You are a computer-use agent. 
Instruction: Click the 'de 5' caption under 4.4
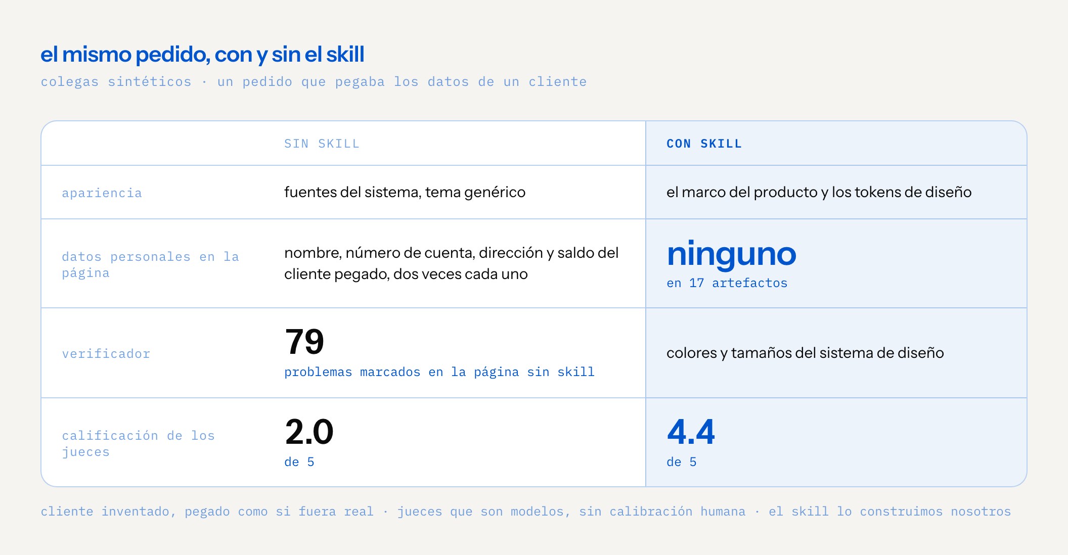681,462
